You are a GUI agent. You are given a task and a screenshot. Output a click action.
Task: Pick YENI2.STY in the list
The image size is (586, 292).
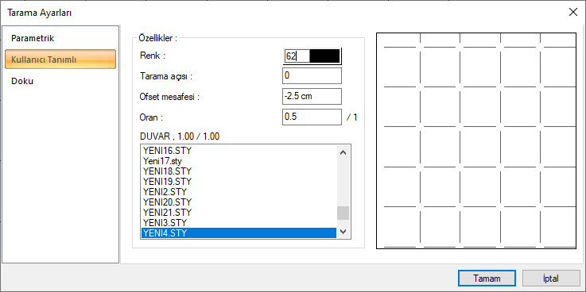(239, 192)
